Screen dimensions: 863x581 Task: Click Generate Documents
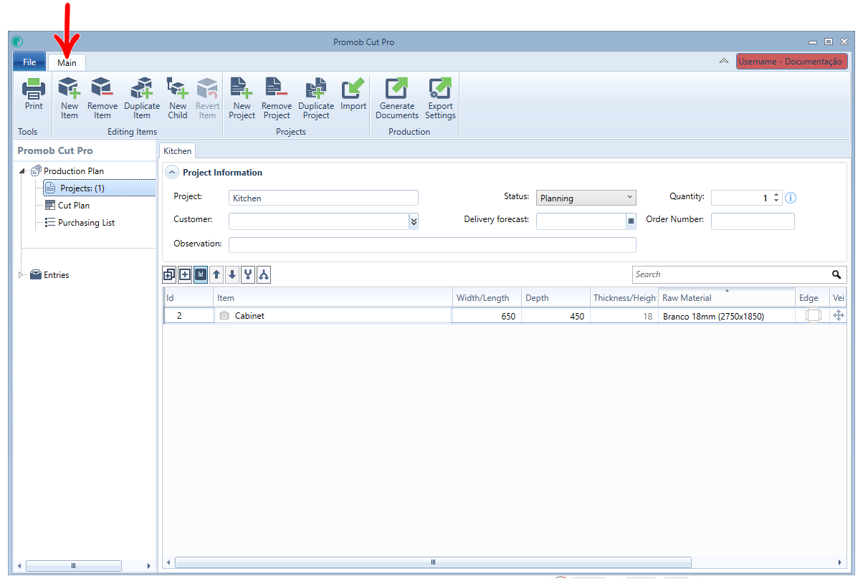[x=397, y=99]
